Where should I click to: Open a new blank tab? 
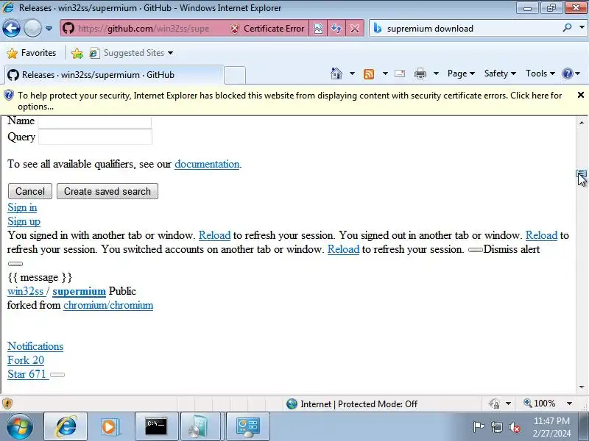click(235, 75)
